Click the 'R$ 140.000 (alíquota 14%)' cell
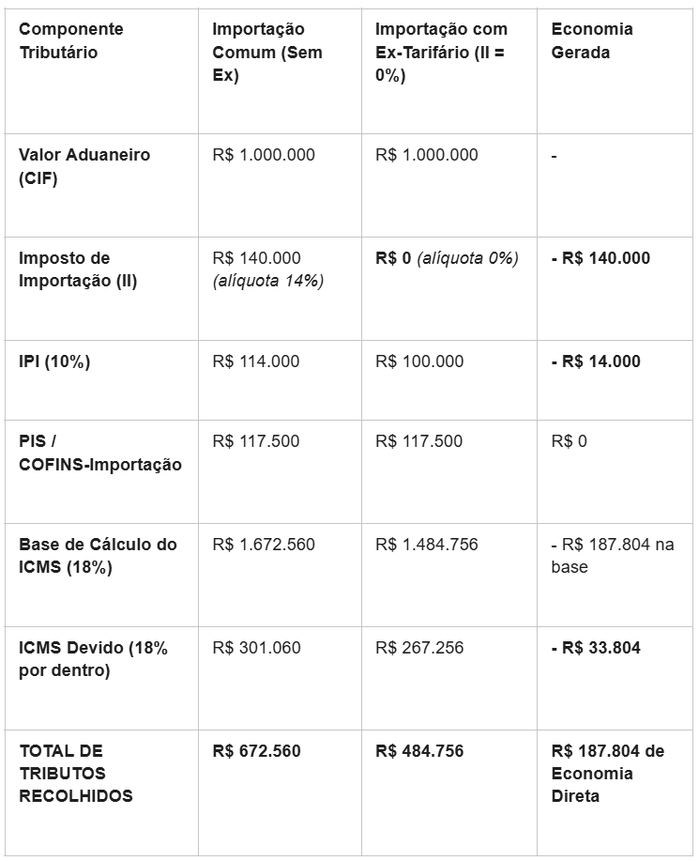Viewport: 699px width, 861px height. (267, 269)
